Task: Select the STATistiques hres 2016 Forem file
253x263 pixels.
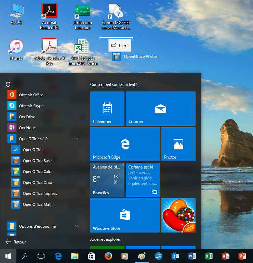Action: click(82, 52)
